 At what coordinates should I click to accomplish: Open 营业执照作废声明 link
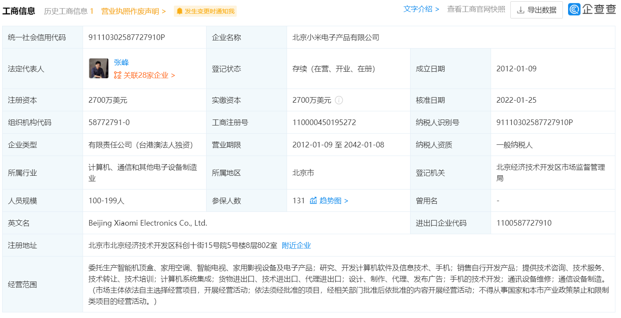pyautogui.click(x=133, y=11)
